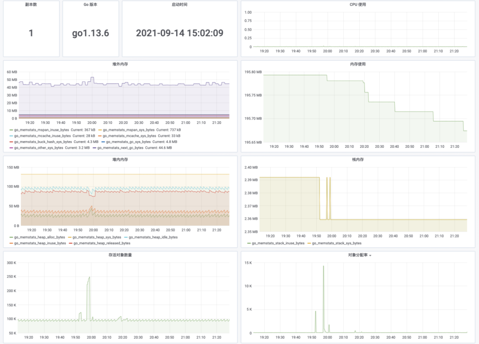
Task: Click the go_memstats_heap_sys_bytes yellow legend color
Action: click(x=70, y=237)
